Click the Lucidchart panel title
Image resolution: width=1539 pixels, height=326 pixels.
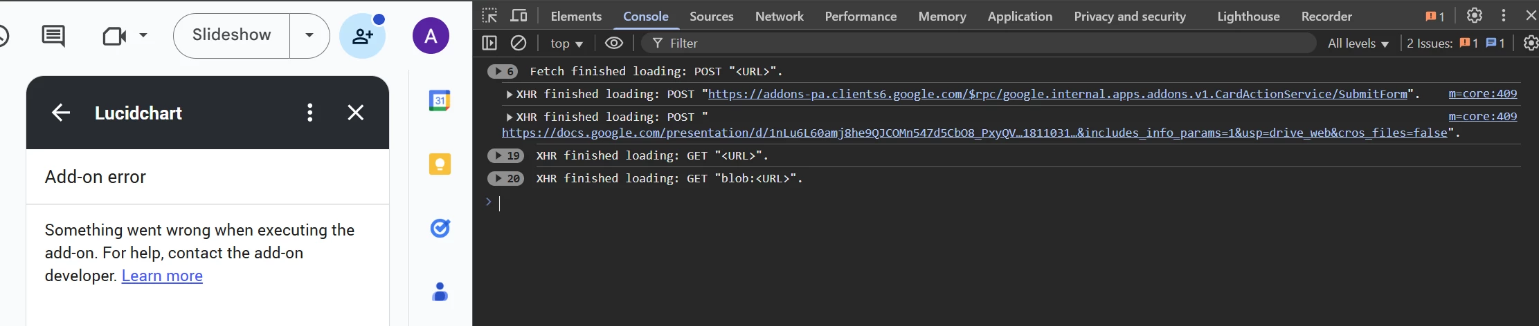(x=138, y=113)
